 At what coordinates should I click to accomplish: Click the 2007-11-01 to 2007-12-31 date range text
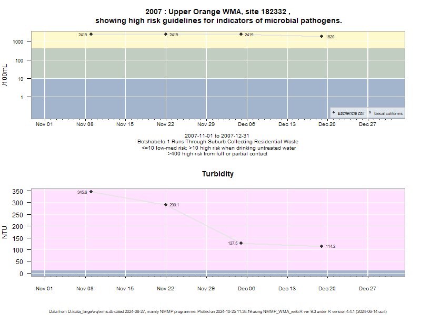[217, 136]
